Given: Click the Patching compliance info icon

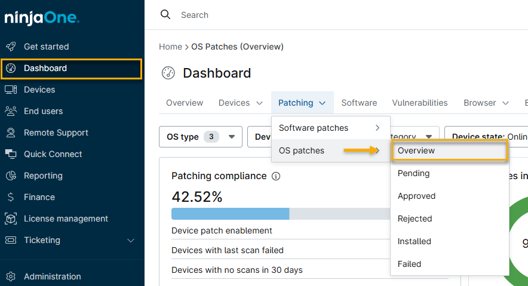Looking at the screenshot, I should (x=276, y=176).
